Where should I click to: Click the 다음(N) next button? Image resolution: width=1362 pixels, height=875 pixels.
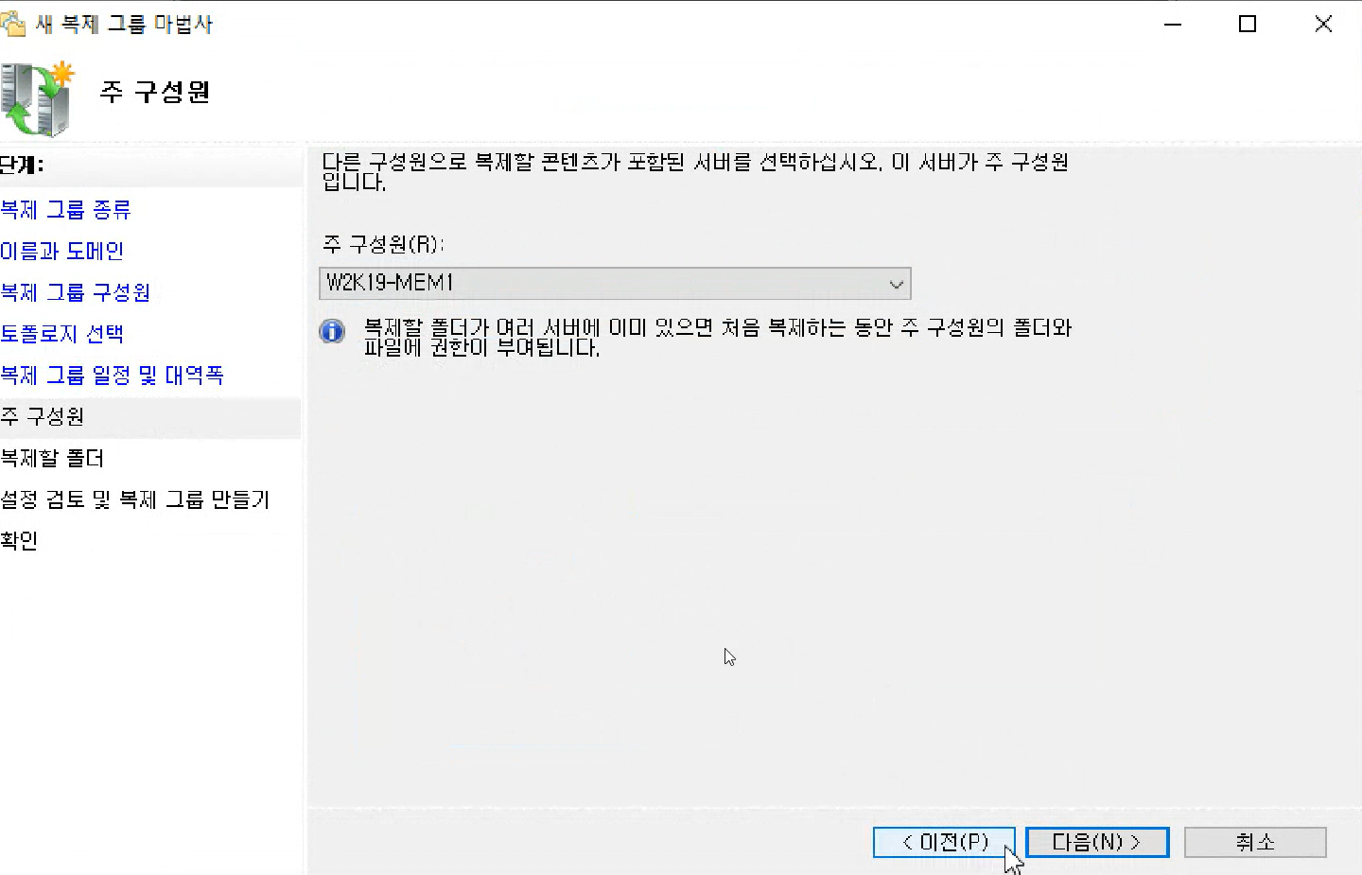point(1097,842)
